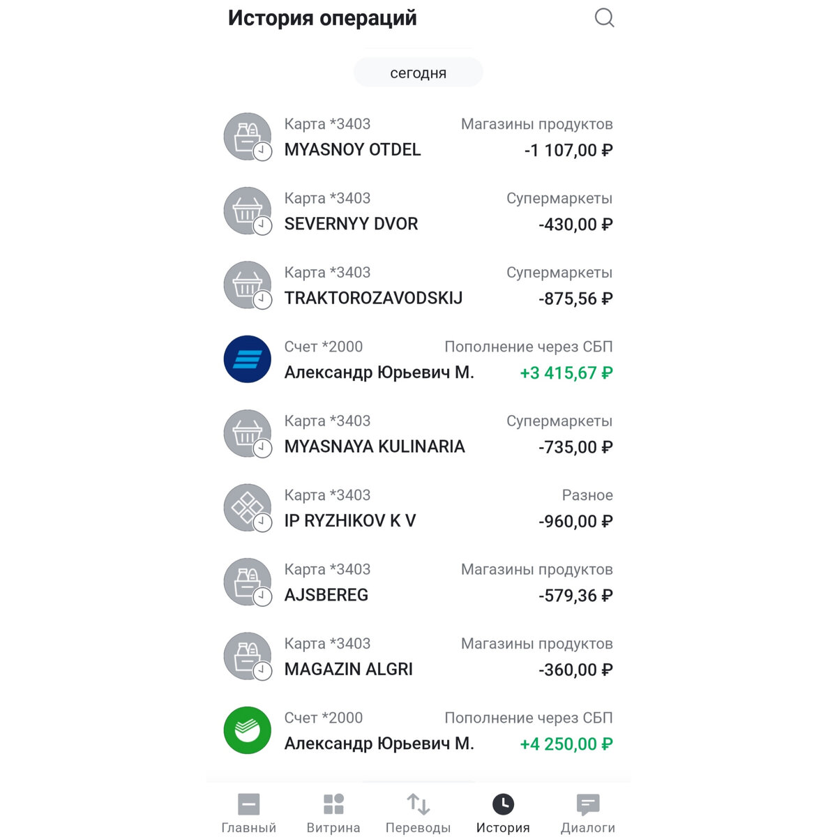Image resolution: width=837 pixels, height=837 pixels.
Task: Go to the Переводы tab
Action: pos(418,813)
